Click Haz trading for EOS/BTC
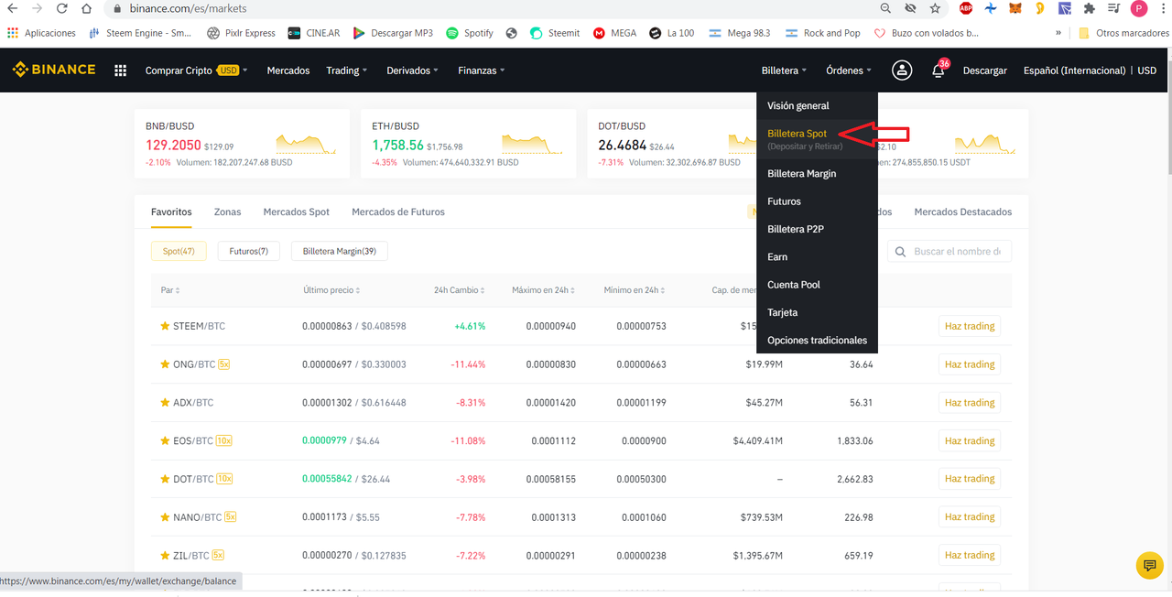1172x597 pixels. point(970,440)
